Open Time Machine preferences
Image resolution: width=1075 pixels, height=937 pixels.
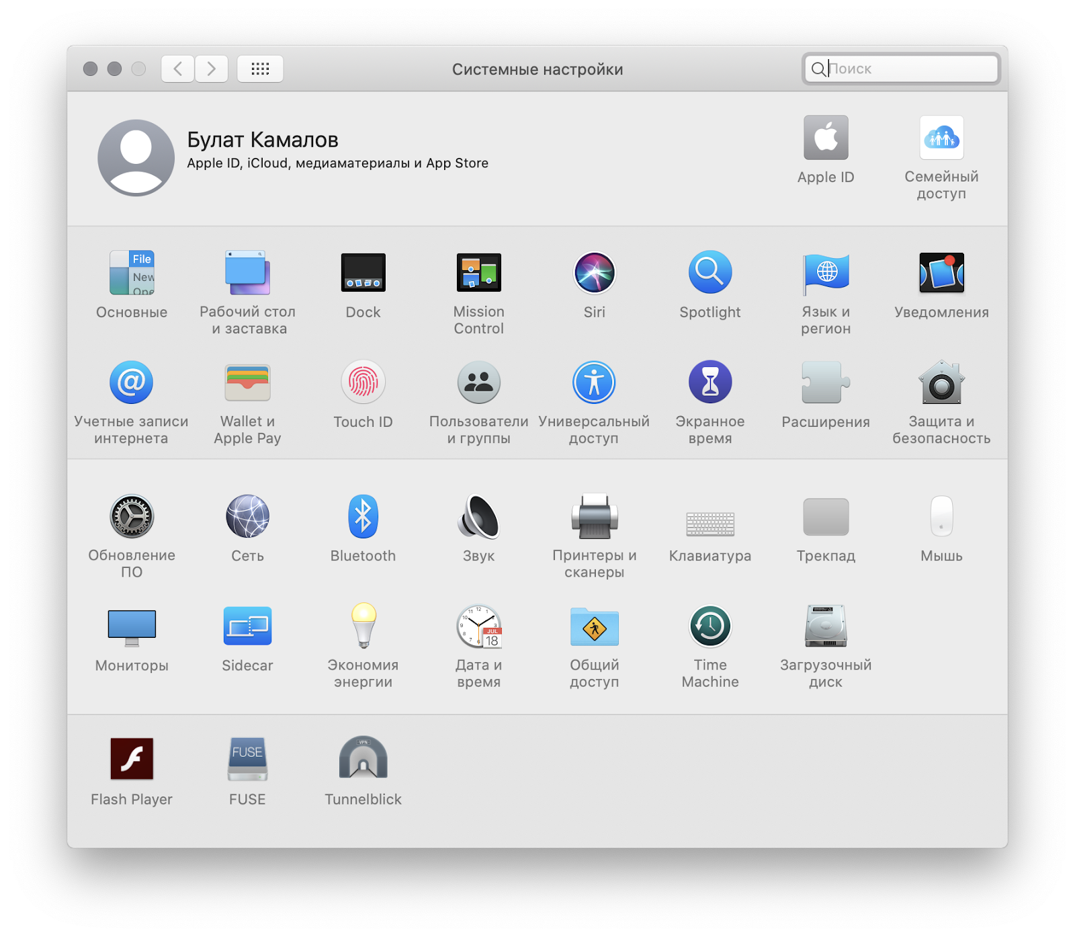710,626
